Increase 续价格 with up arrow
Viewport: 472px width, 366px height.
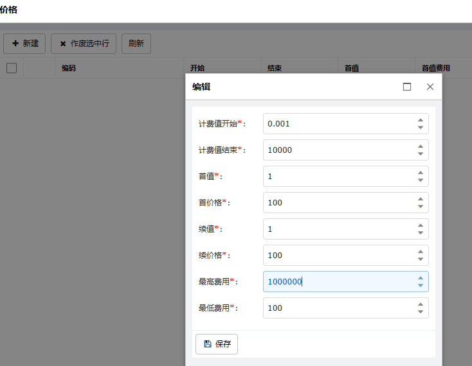(x=421, y=252)
